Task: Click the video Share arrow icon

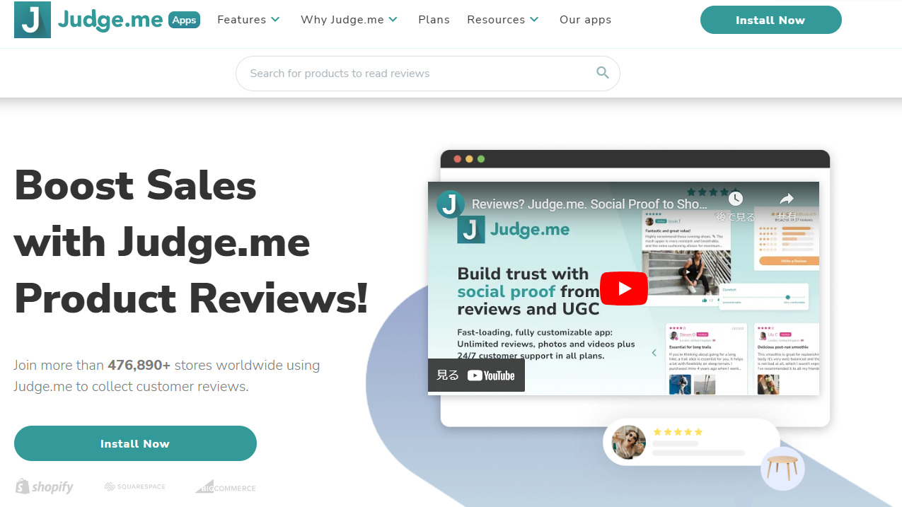Action: tap(786, 199)
